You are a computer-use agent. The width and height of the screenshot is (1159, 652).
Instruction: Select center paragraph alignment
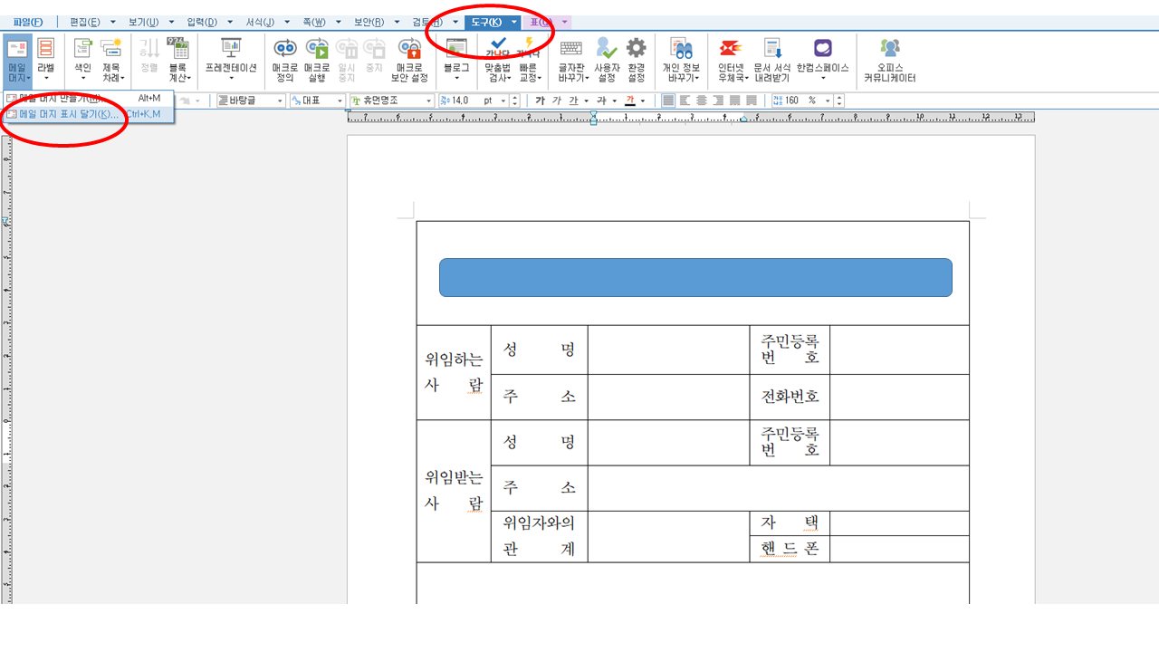701,101
